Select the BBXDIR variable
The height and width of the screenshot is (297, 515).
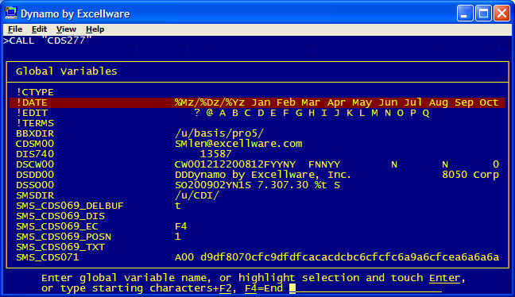(35, 133)
